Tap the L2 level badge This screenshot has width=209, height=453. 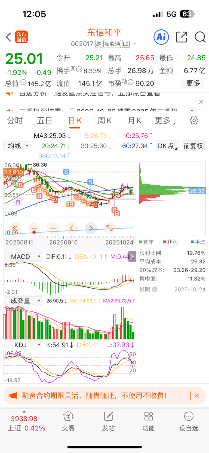pyautogui.click(x=126, y=44)
